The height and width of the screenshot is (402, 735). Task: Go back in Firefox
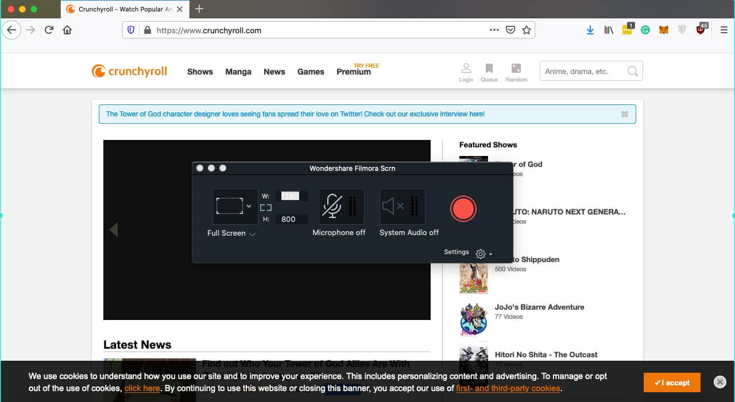tap(11, 30)
